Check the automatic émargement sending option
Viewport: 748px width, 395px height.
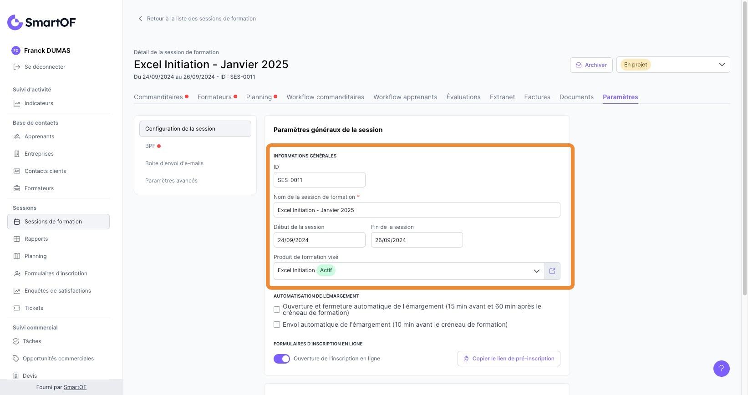pyautogui.click(x=277, y=324)
